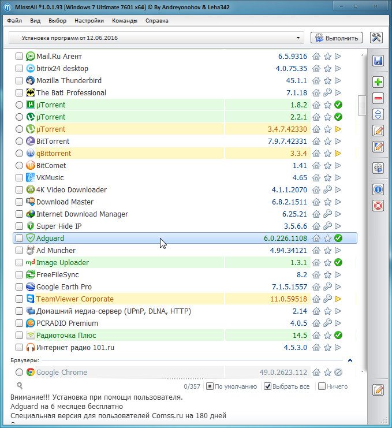Viewport: 392px width, 428px height.
Task: Check the bitrix24 desktop checkbox
Action: pos(19,69)
